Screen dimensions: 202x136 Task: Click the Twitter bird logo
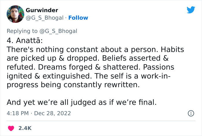coord(191,10)
